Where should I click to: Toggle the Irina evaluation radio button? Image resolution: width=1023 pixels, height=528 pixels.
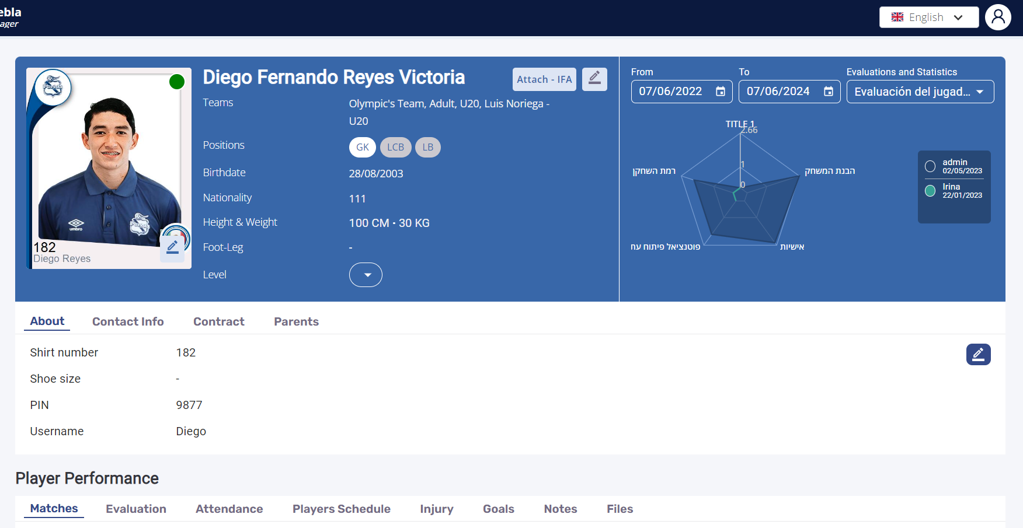pos(930,191)
